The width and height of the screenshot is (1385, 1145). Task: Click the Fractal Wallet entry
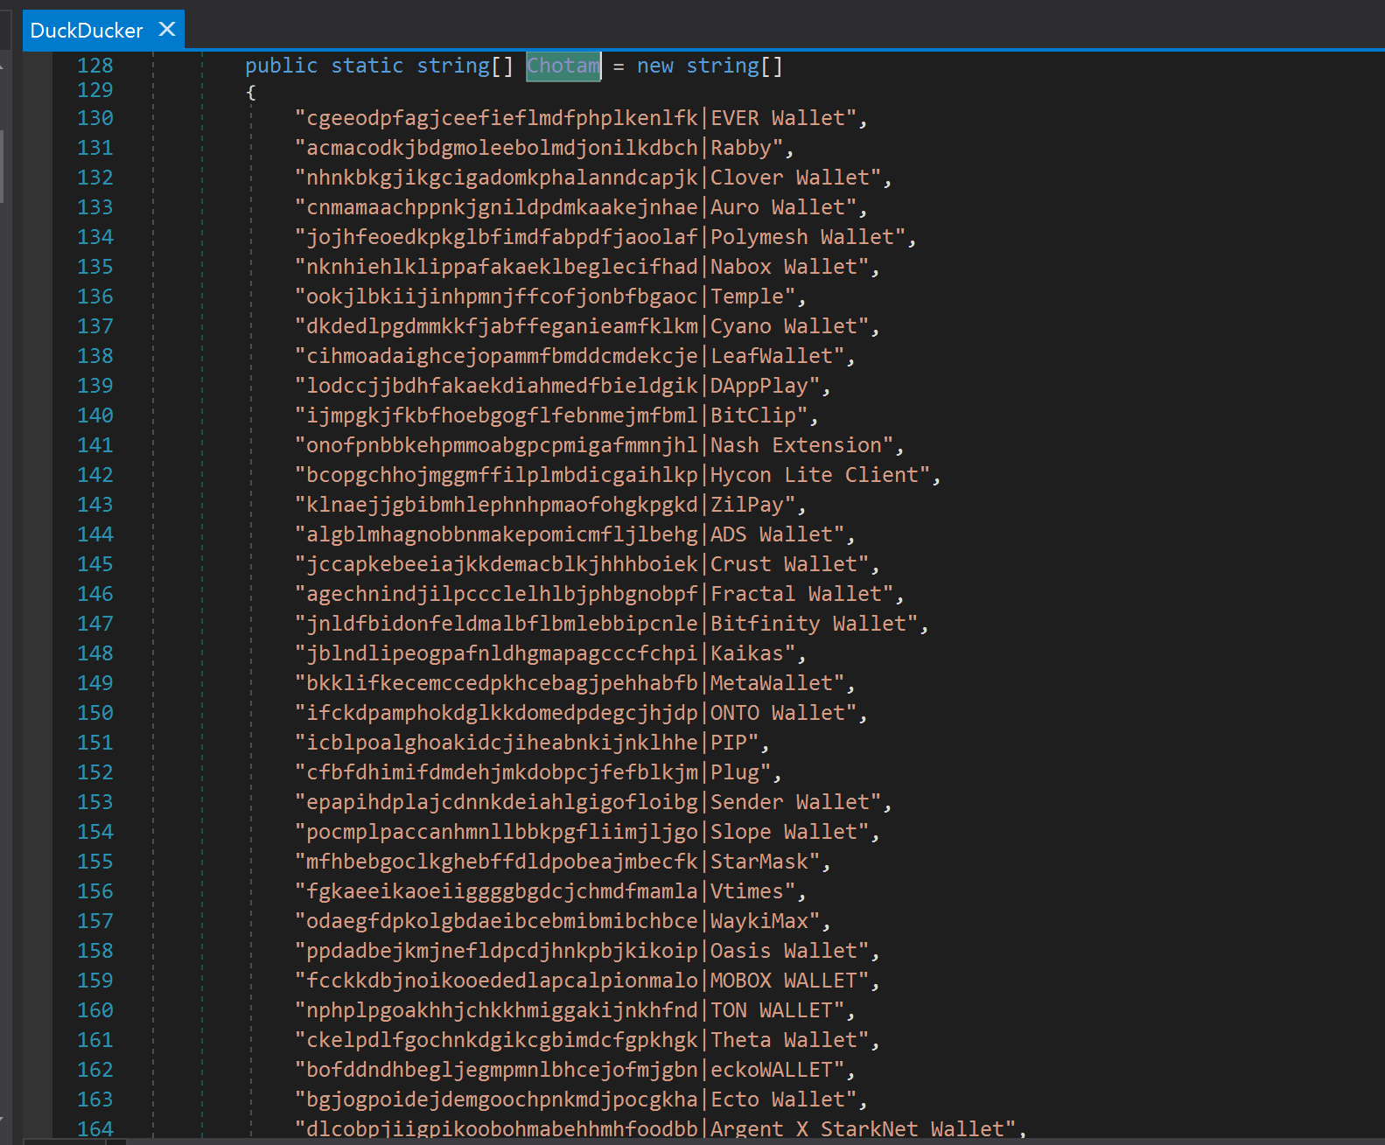[600, 594]
